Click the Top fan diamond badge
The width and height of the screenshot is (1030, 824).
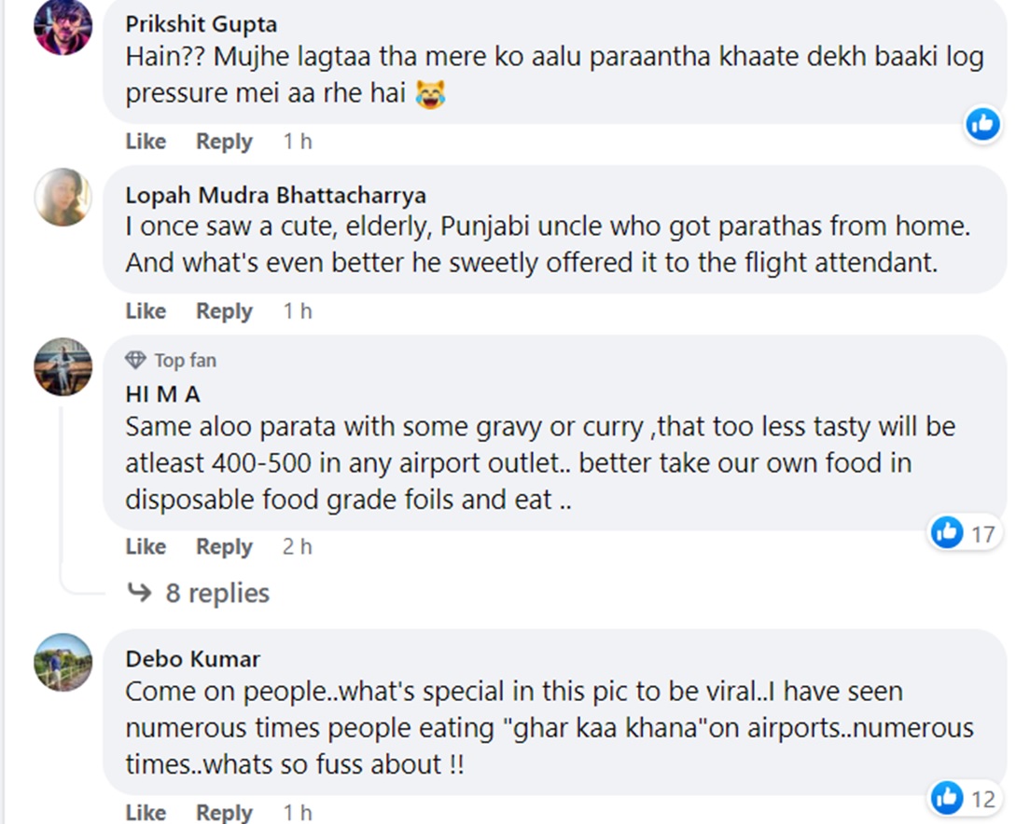click(x=135, y=361)
